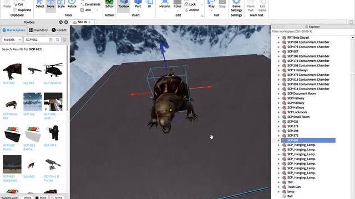Expand the SCP Document Room node
355x199 pixels.
[278, 93]
